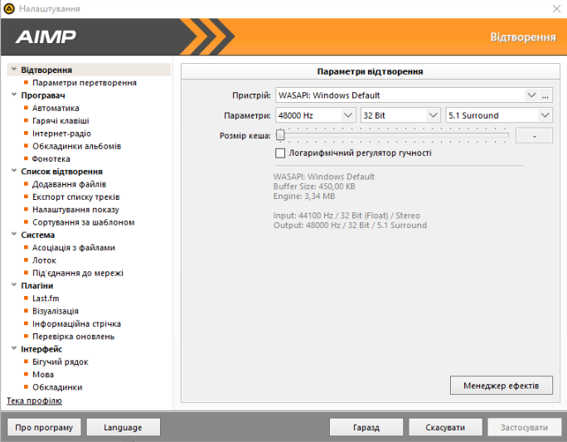The image size is (567, 442).
Task: Click the Застосувати button
Action: pos(524,428)
